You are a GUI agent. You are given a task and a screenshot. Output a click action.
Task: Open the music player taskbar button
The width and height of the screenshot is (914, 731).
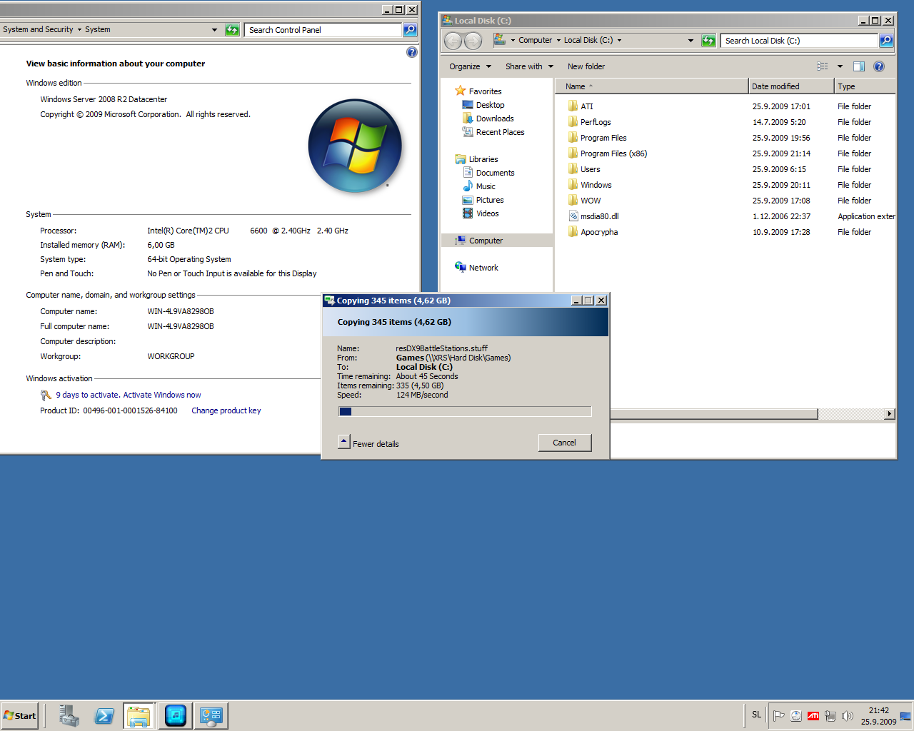(x=175, y=715)
